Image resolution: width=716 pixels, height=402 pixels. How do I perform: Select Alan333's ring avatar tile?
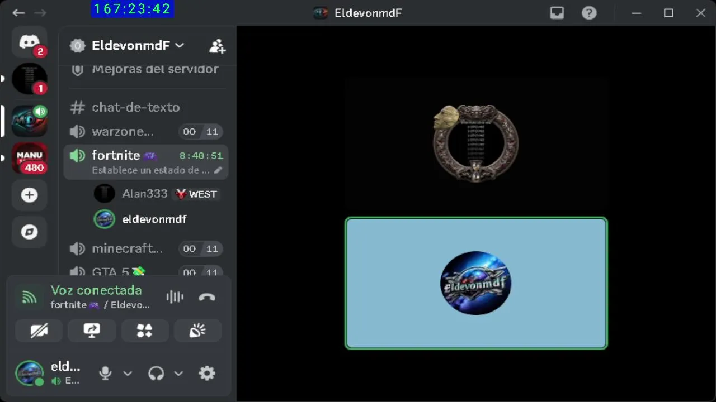[476, 143]
